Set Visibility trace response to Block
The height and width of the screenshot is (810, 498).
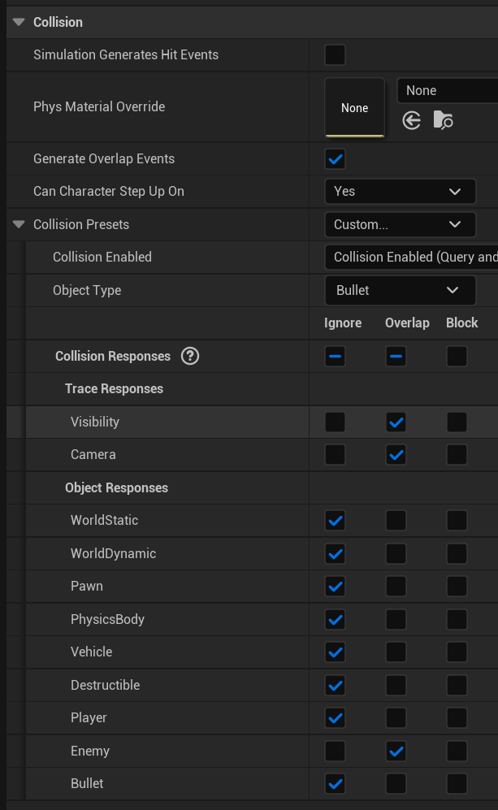coord(457,422)
